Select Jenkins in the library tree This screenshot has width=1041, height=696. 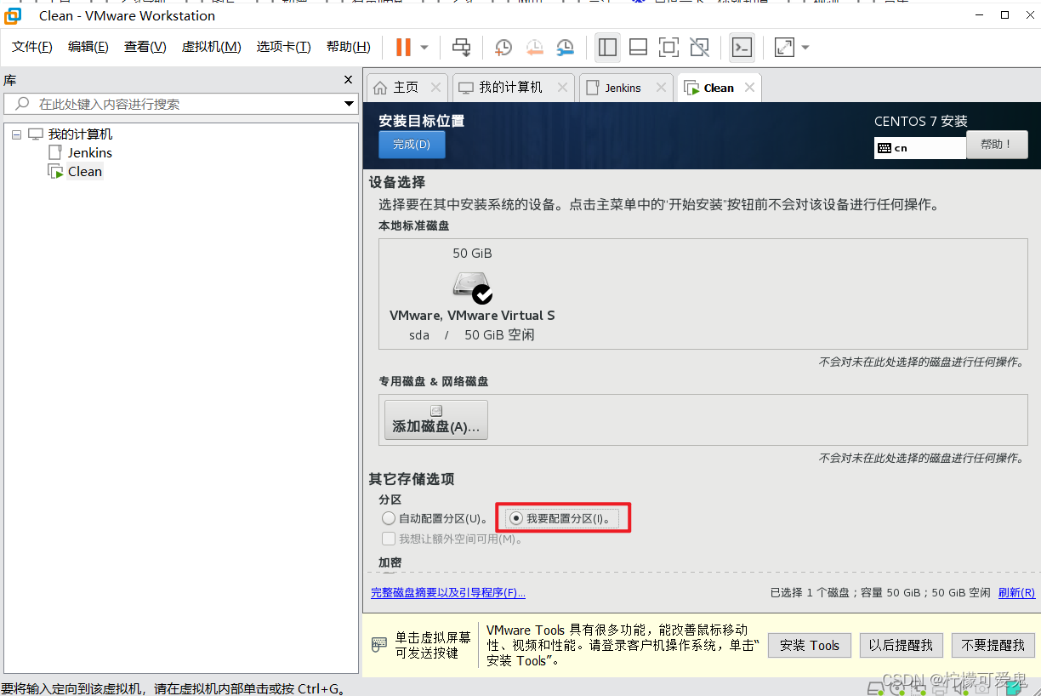[x=90, y=153]
